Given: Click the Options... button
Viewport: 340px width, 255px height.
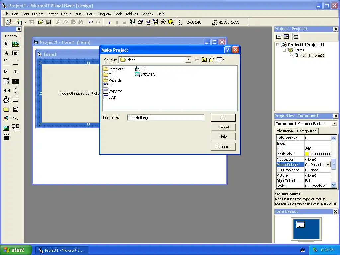Looking at the screenshot, I should coord(223,147).
